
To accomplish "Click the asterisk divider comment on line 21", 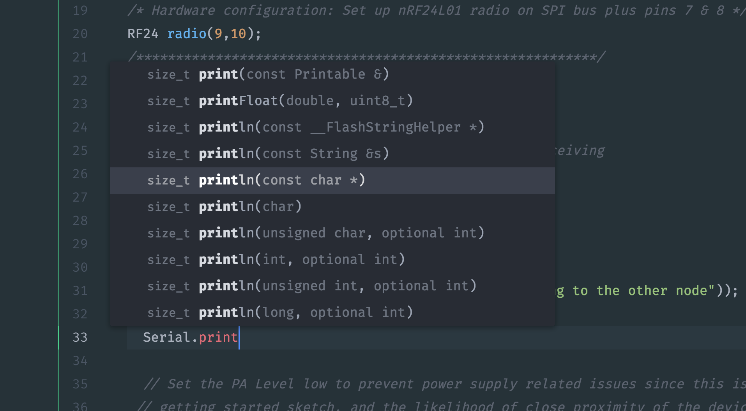I will pyautogui.click(x=366, y=57).
